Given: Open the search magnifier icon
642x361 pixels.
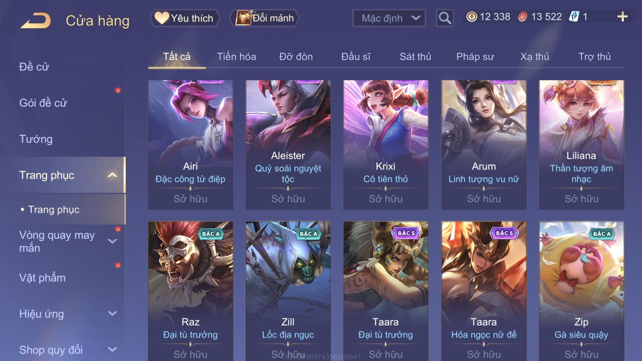Looking at the screenshot, I should [x=445, y=18].
